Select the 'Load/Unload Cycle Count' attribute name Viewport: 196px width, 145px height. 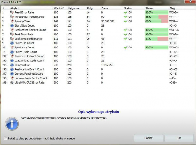(29, 60)
